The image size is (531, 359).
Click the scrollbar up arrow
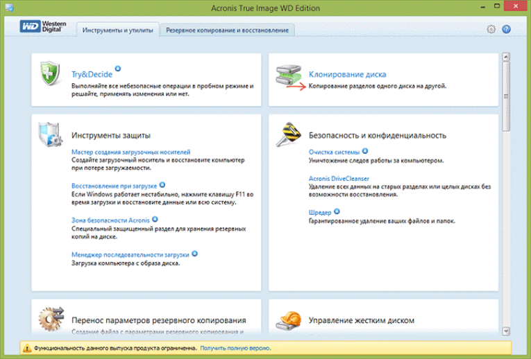tap(506, 57)
